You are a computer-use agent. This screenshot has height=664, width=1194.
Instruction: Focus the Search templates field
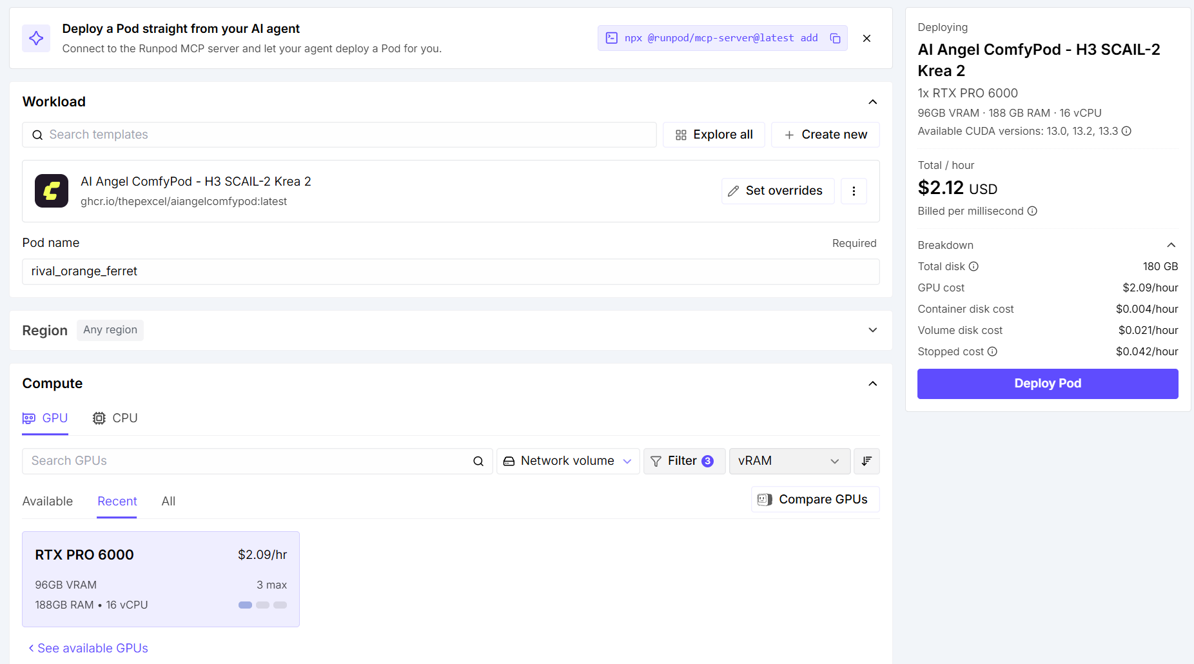click(x=339, y=135)
